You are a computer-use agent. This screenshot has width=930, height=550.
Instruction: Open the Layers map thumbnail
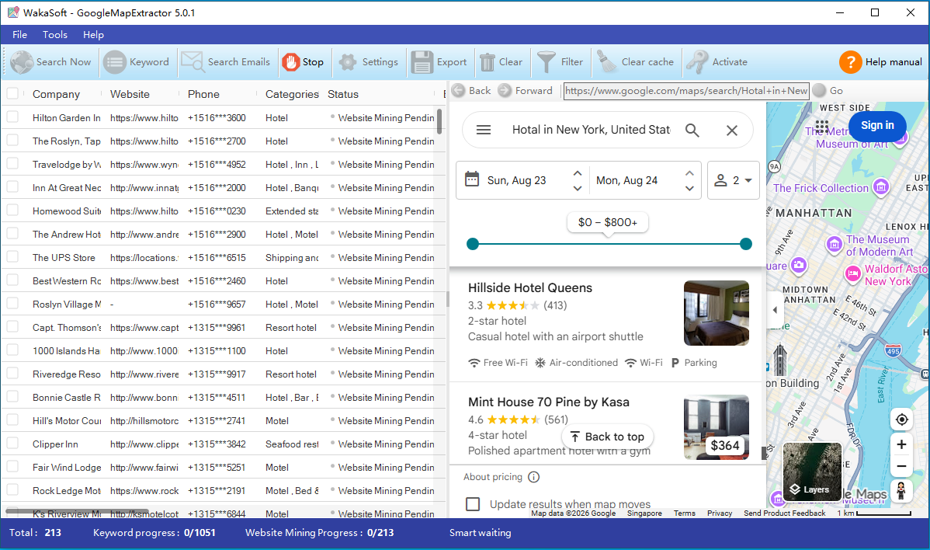811,472
